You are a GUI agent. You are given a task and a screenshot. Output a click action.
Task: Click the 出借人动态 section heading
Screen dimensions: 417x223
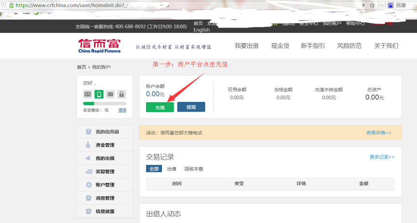click(x=163, y=214)
